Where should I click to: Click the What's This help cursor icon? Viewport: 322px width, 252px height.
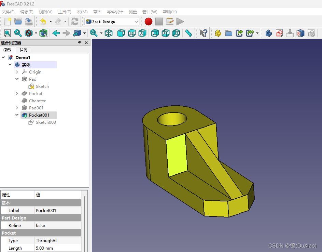point(203,33)
